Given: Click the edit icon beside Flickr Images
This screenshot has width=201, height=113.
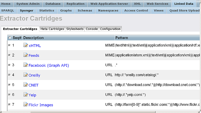Looking at the screenshot, I should click(x=26, y=104).
